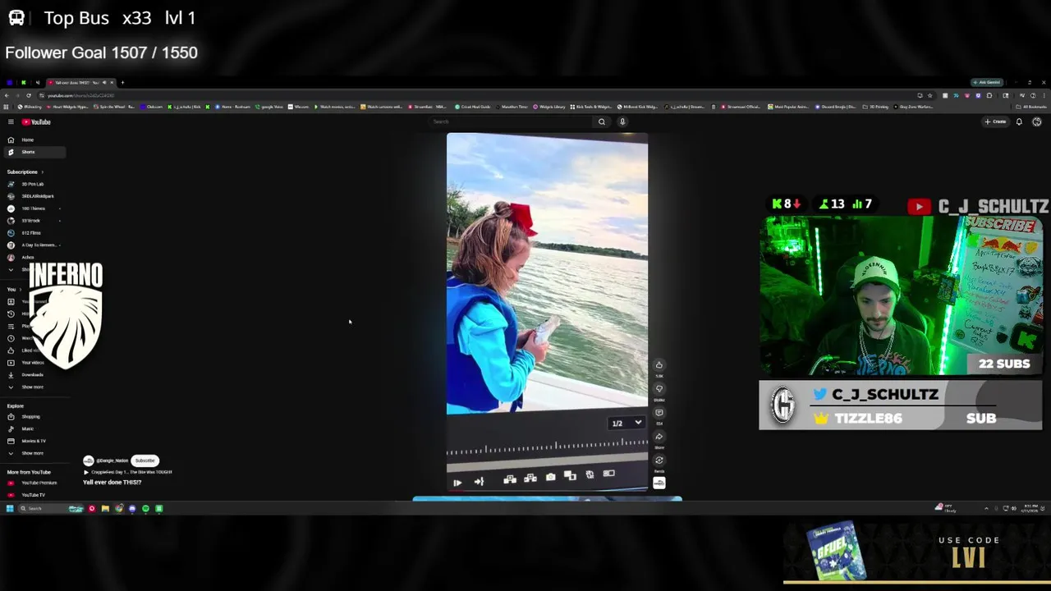Open the notifications bell
Viewport: 1051px width, 591px height.
(1019, 122)
